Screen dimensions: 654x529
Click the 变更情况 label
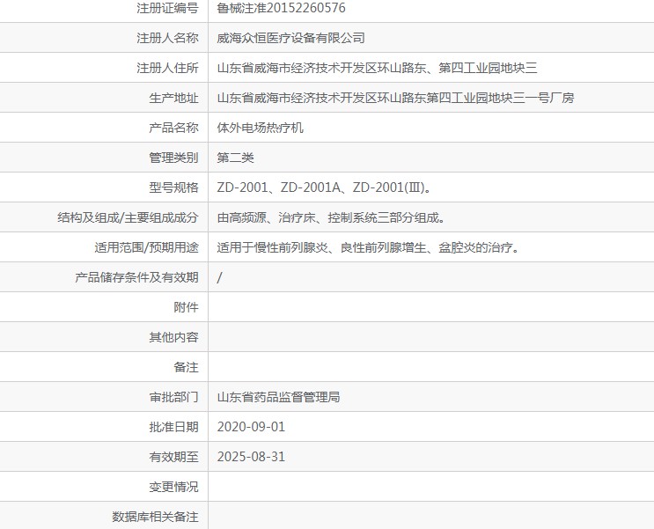point(173,488)
